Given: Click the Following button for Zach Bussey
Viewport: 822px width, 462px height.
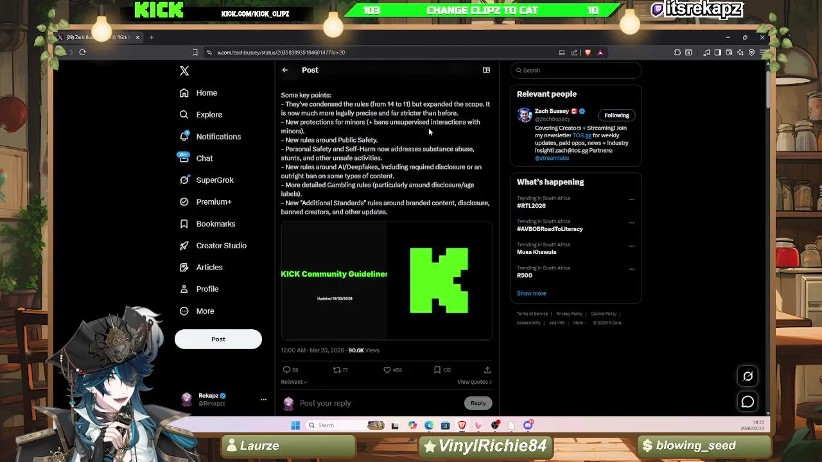Looking at the screenshot, I should (616, 116).
